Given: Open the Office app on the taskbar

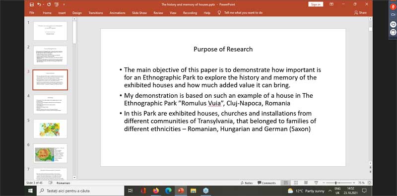Looking at the screenshot, I should pyautogui.click(x=143, y=191).
